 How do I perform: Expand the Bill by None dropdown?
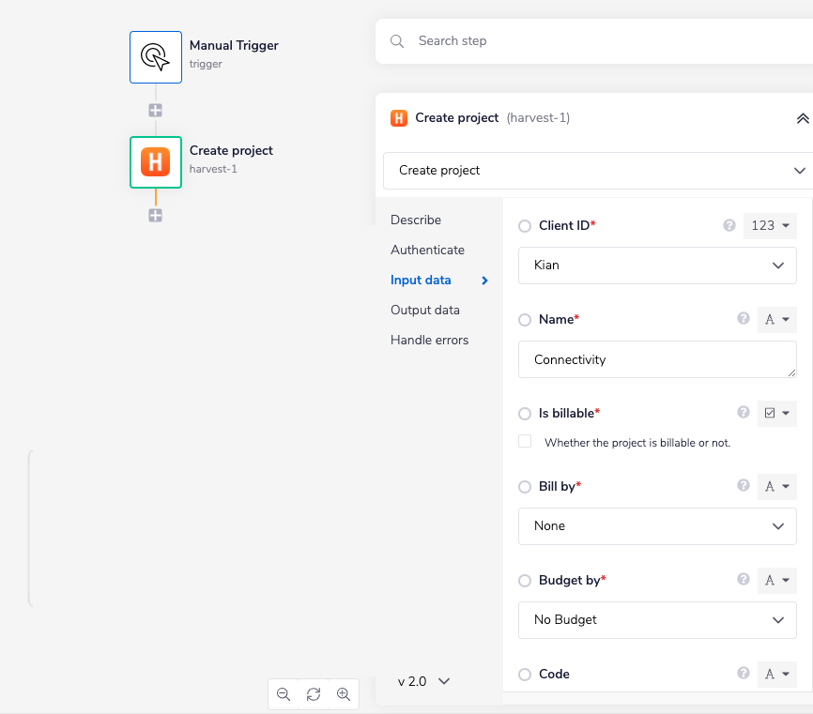coord(657,526)
